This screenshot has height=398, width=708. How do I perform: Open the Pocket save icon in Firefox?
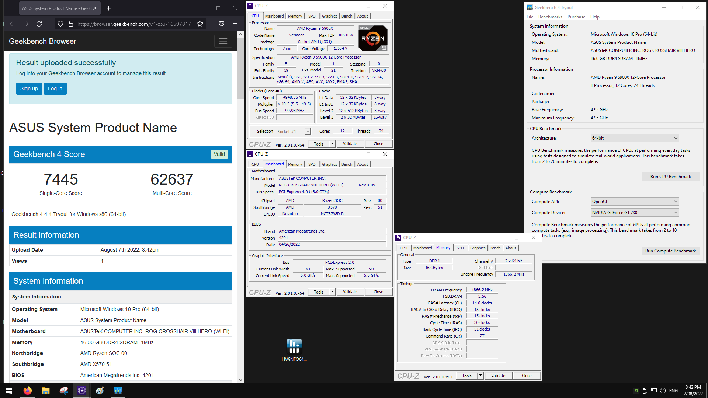(222, 24)
